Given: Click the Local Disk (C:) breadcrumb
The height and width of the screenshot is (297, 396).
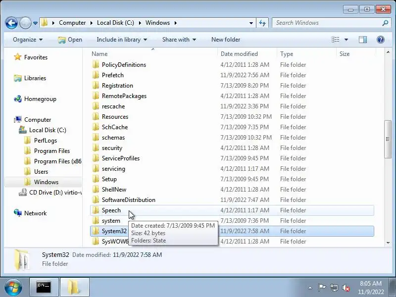Looking at the screenshot, I should point(115,23).
